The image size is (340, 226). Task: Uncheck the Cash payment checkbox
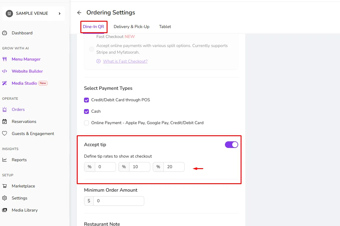pyautogui.click(x=86, y=111)
